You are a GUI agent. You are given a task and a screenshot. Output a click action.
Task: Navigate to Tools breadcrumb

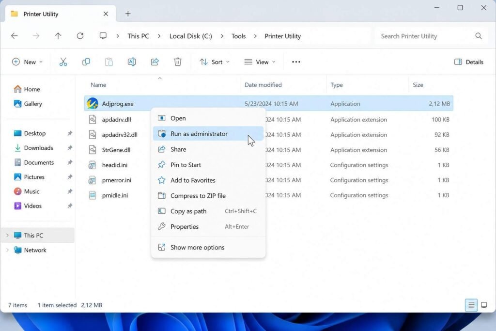coord(238,36)
